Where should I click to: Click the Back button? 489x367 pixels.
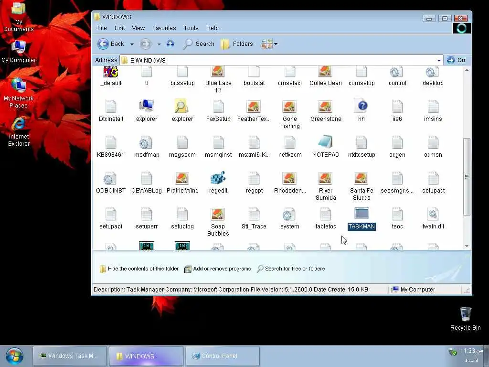point(111,43)
